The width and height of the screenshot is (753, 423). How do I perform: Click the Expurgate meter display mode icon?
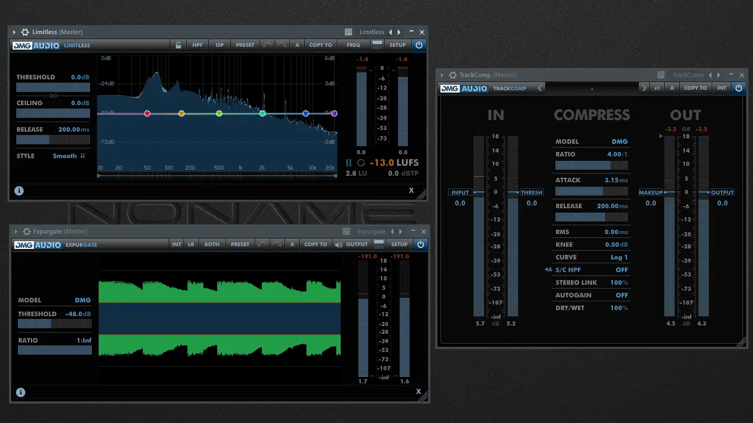tap(379, 244)
